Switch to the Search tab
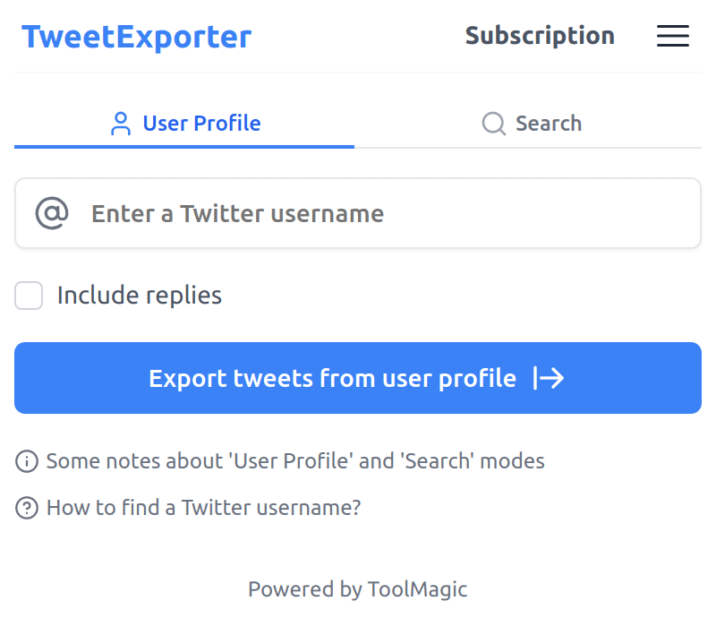Screen dimensions: 716x618 pyautogui.click(x=532, y=124)
